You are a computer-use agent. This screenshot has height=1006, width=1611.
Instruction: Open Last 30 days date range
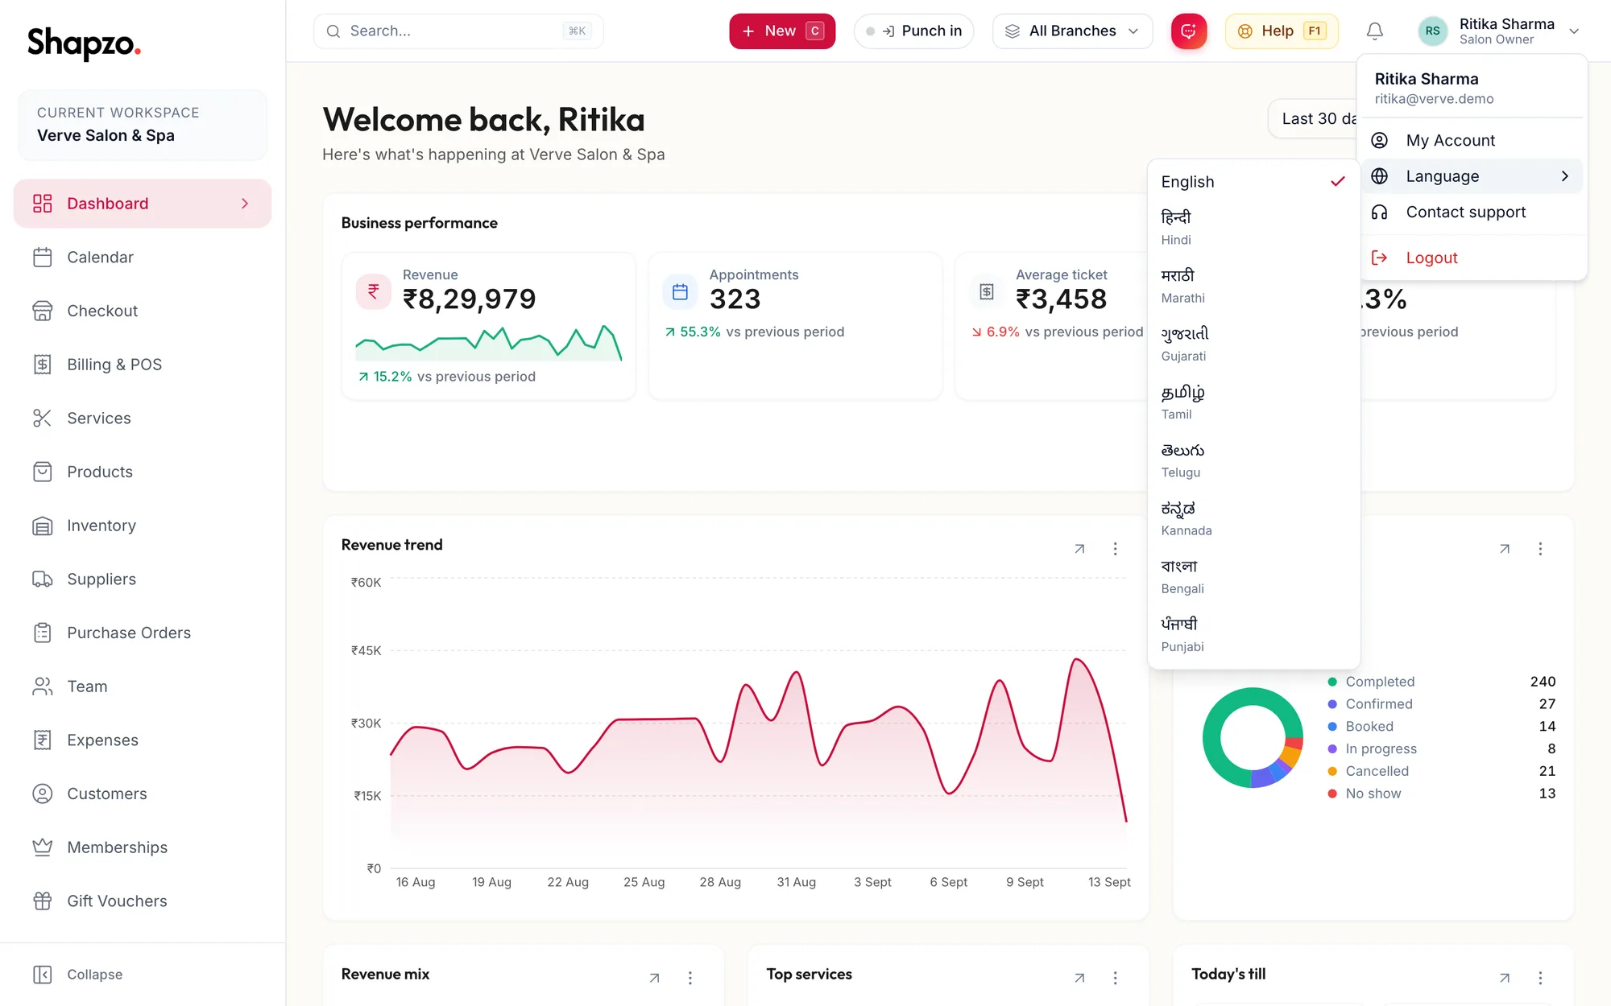1313,119
